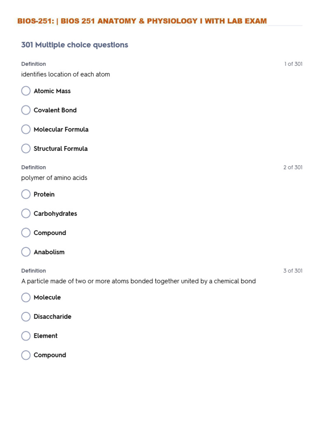Viewport: 317px width, 423px height.
Task: Select the Element answer
Action: 26,336
